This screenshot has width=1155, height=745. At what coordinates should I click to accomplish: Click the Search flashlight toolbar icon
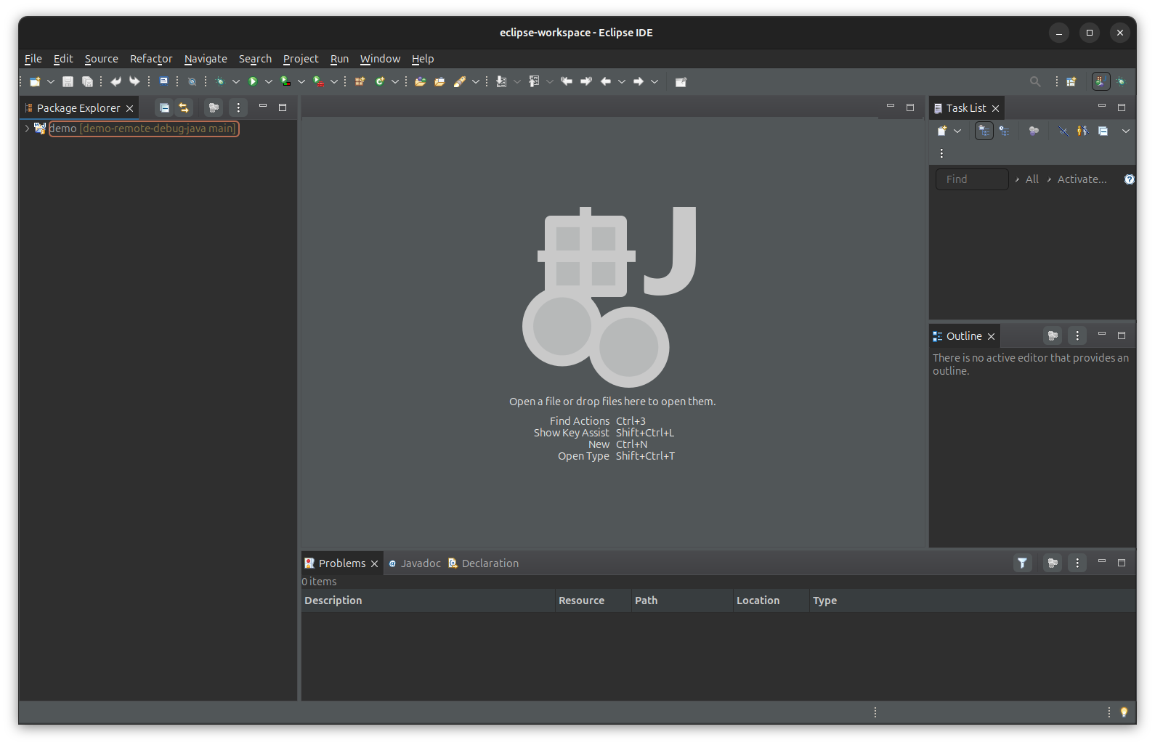click(x=459, y=81)
